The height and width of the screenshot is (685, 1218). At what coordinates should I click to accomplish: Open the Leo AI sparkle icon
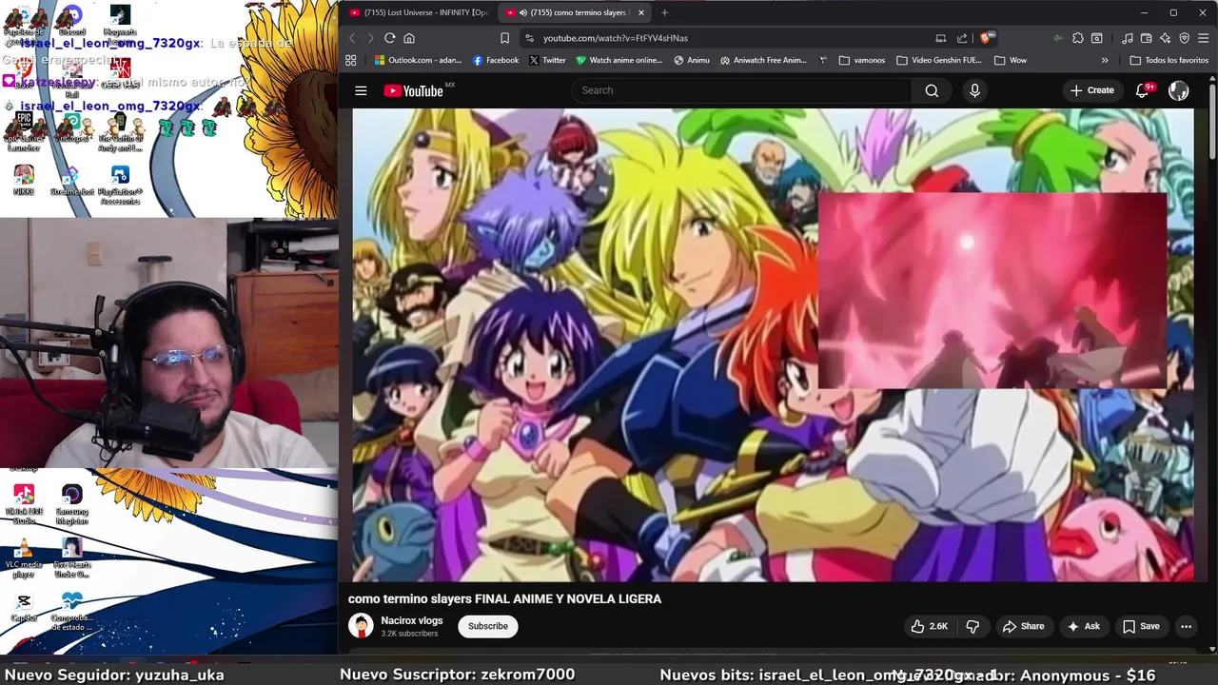coord(1165,38)
